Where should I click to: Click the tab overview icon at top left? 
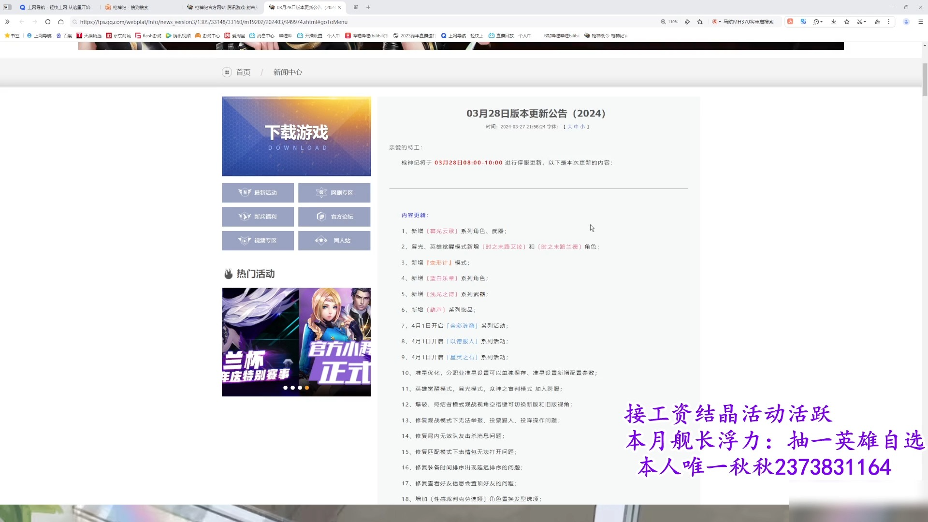pyautogui.click(x=7, y=7)
